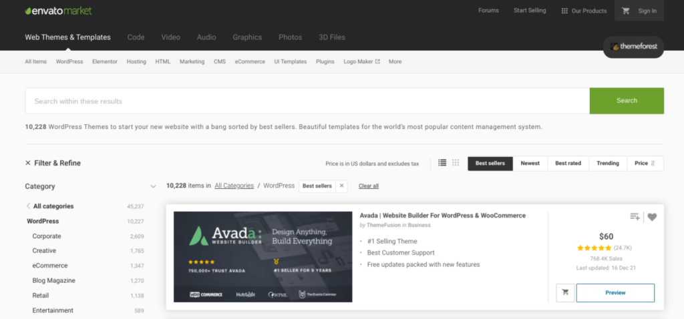This screenshot has height=319, width=684.
Task: Select WordPress category in sidebar
Action: pyautogui.click(x=43, y=221)
